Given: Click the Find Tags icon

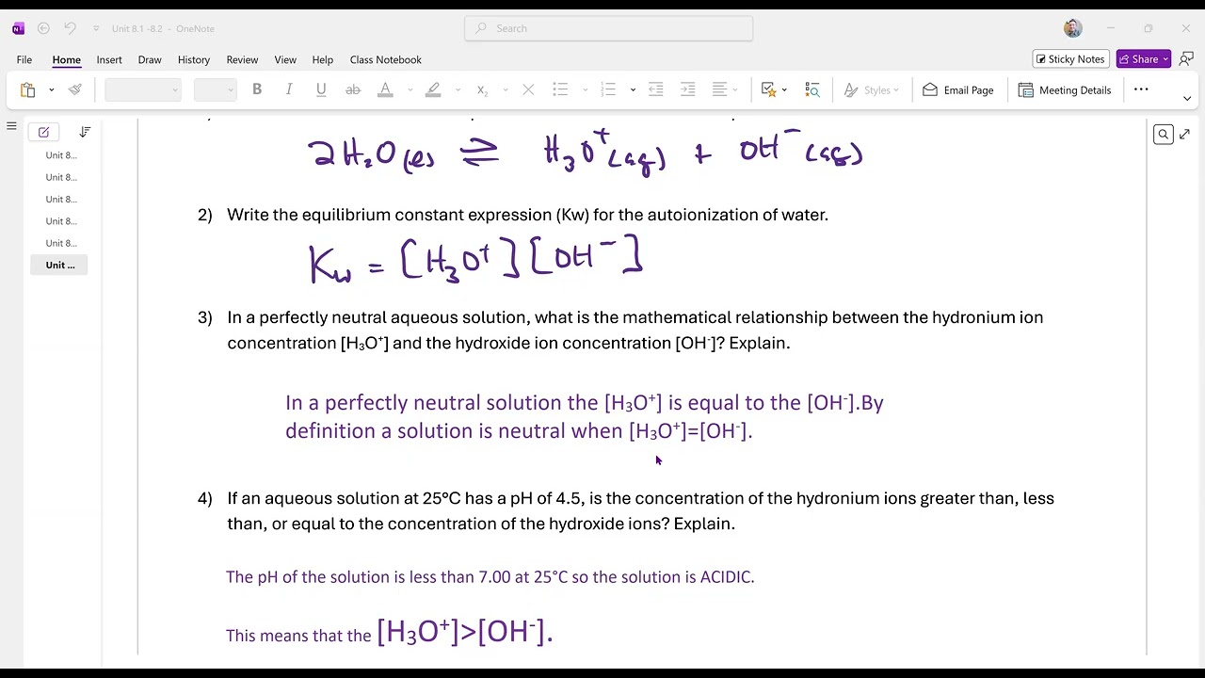Looking at the screenshot, I should 812,90.
